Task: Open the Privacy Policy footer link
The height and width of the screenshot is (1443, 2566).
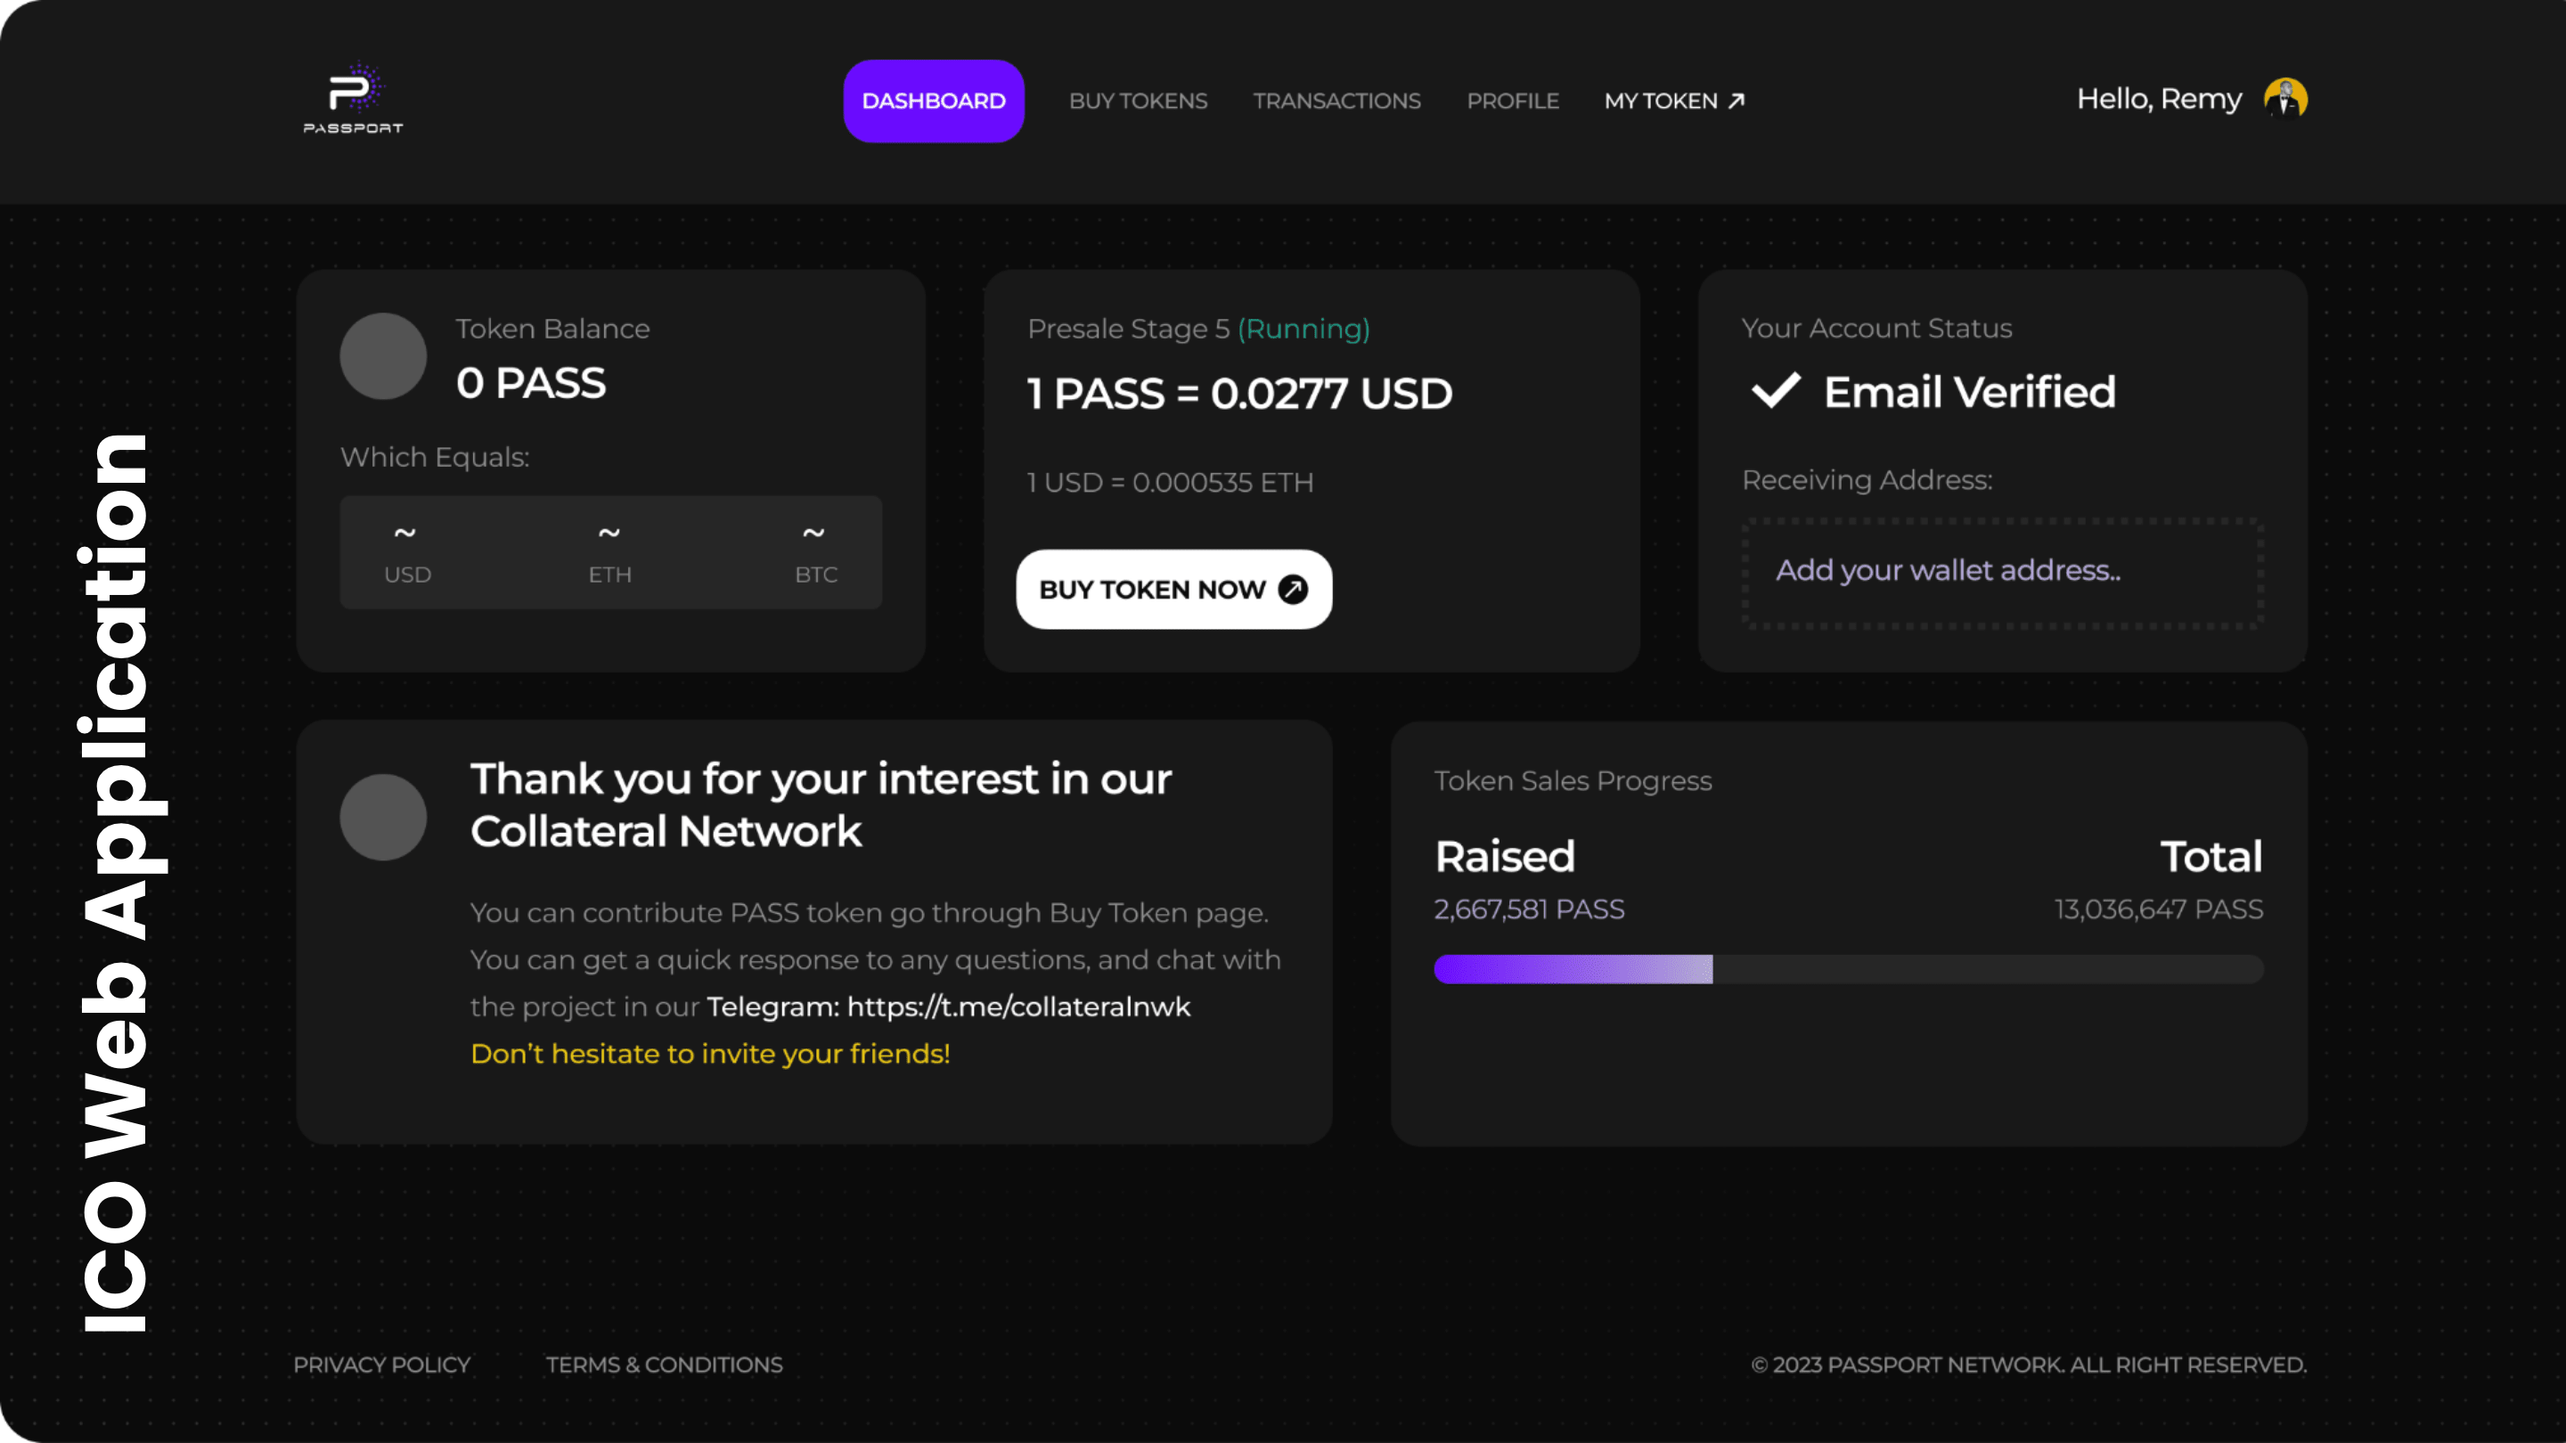Action: click(x=381, y=1365)
